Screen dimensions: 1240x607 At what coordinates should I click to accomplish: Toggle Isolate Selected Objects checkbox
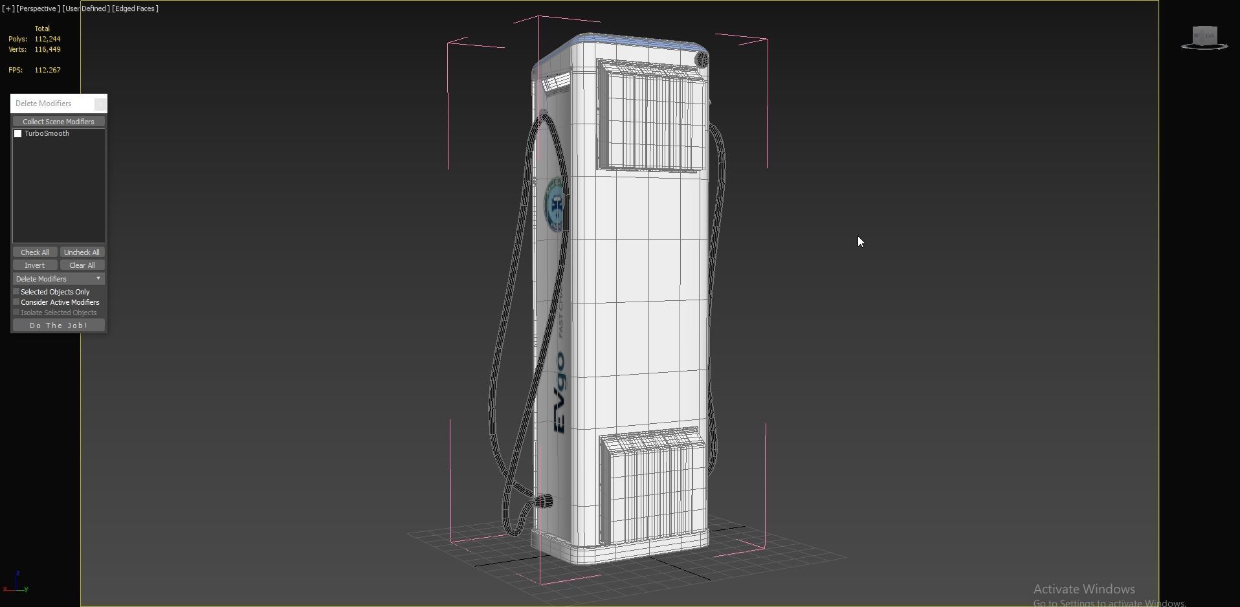[x=17, y=313]
